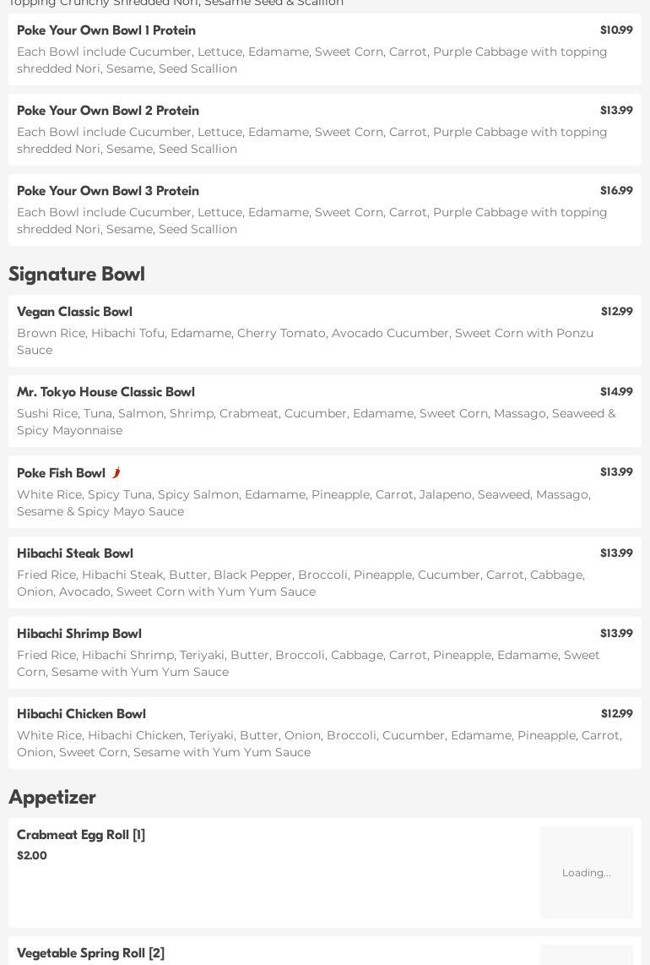Screen dimensions: 650x965
Task: Click the $14.99 Mr. Tokyo House price
Action: pyautogui.click(x=616, y=392)
